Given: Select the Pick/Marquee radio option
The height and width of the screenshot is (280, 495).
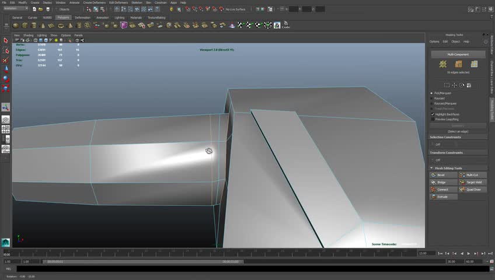Looking at the screenshot, I should [432, 93].
